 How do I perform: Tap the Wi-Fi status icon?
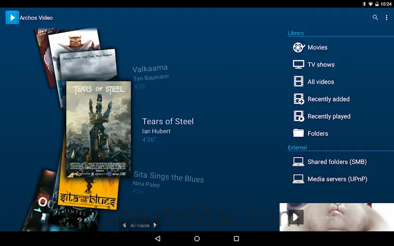tap(370, 4)
